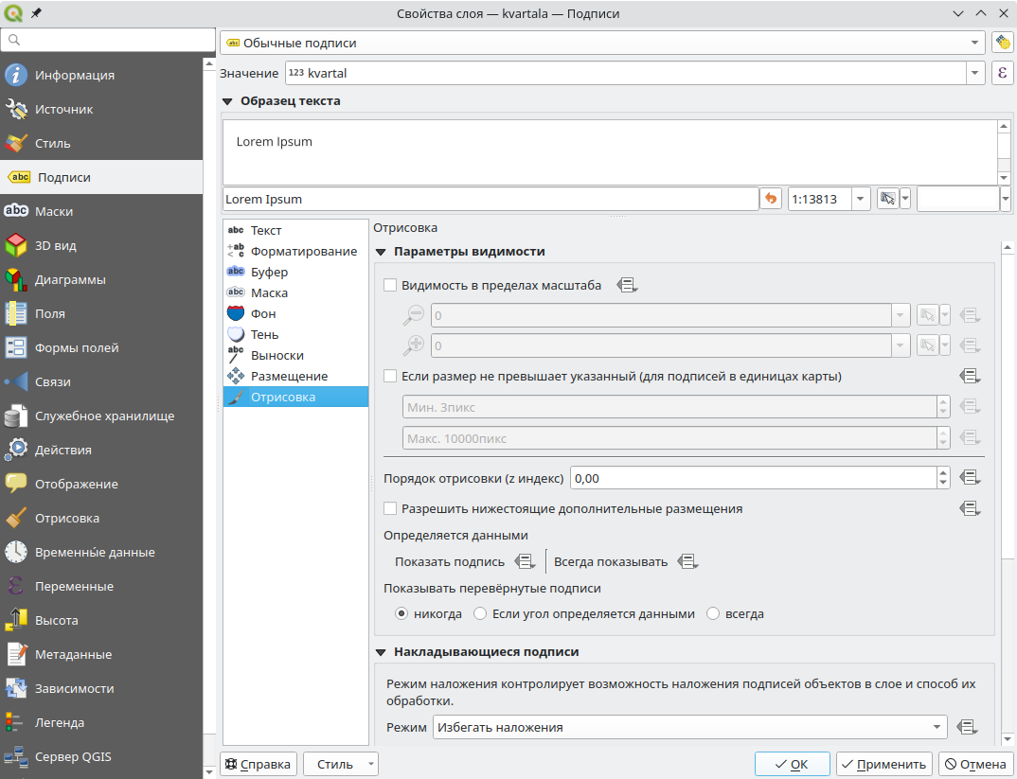
Task: Switch to the Тень label settings tab
Action: (295, 334)
